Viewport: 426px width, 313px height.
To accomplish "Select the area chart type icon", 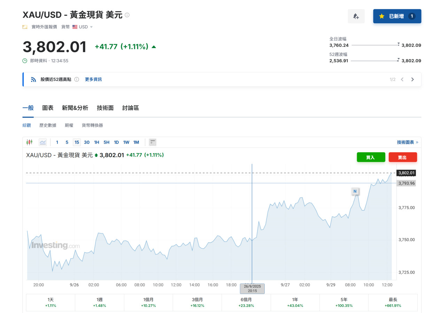I will click(x=42, y=142).
